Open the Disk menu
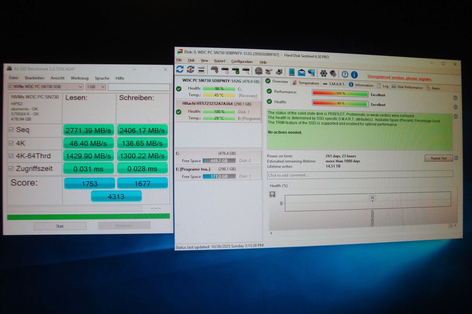This screenshot has height=314, width=472. (191, 60)
